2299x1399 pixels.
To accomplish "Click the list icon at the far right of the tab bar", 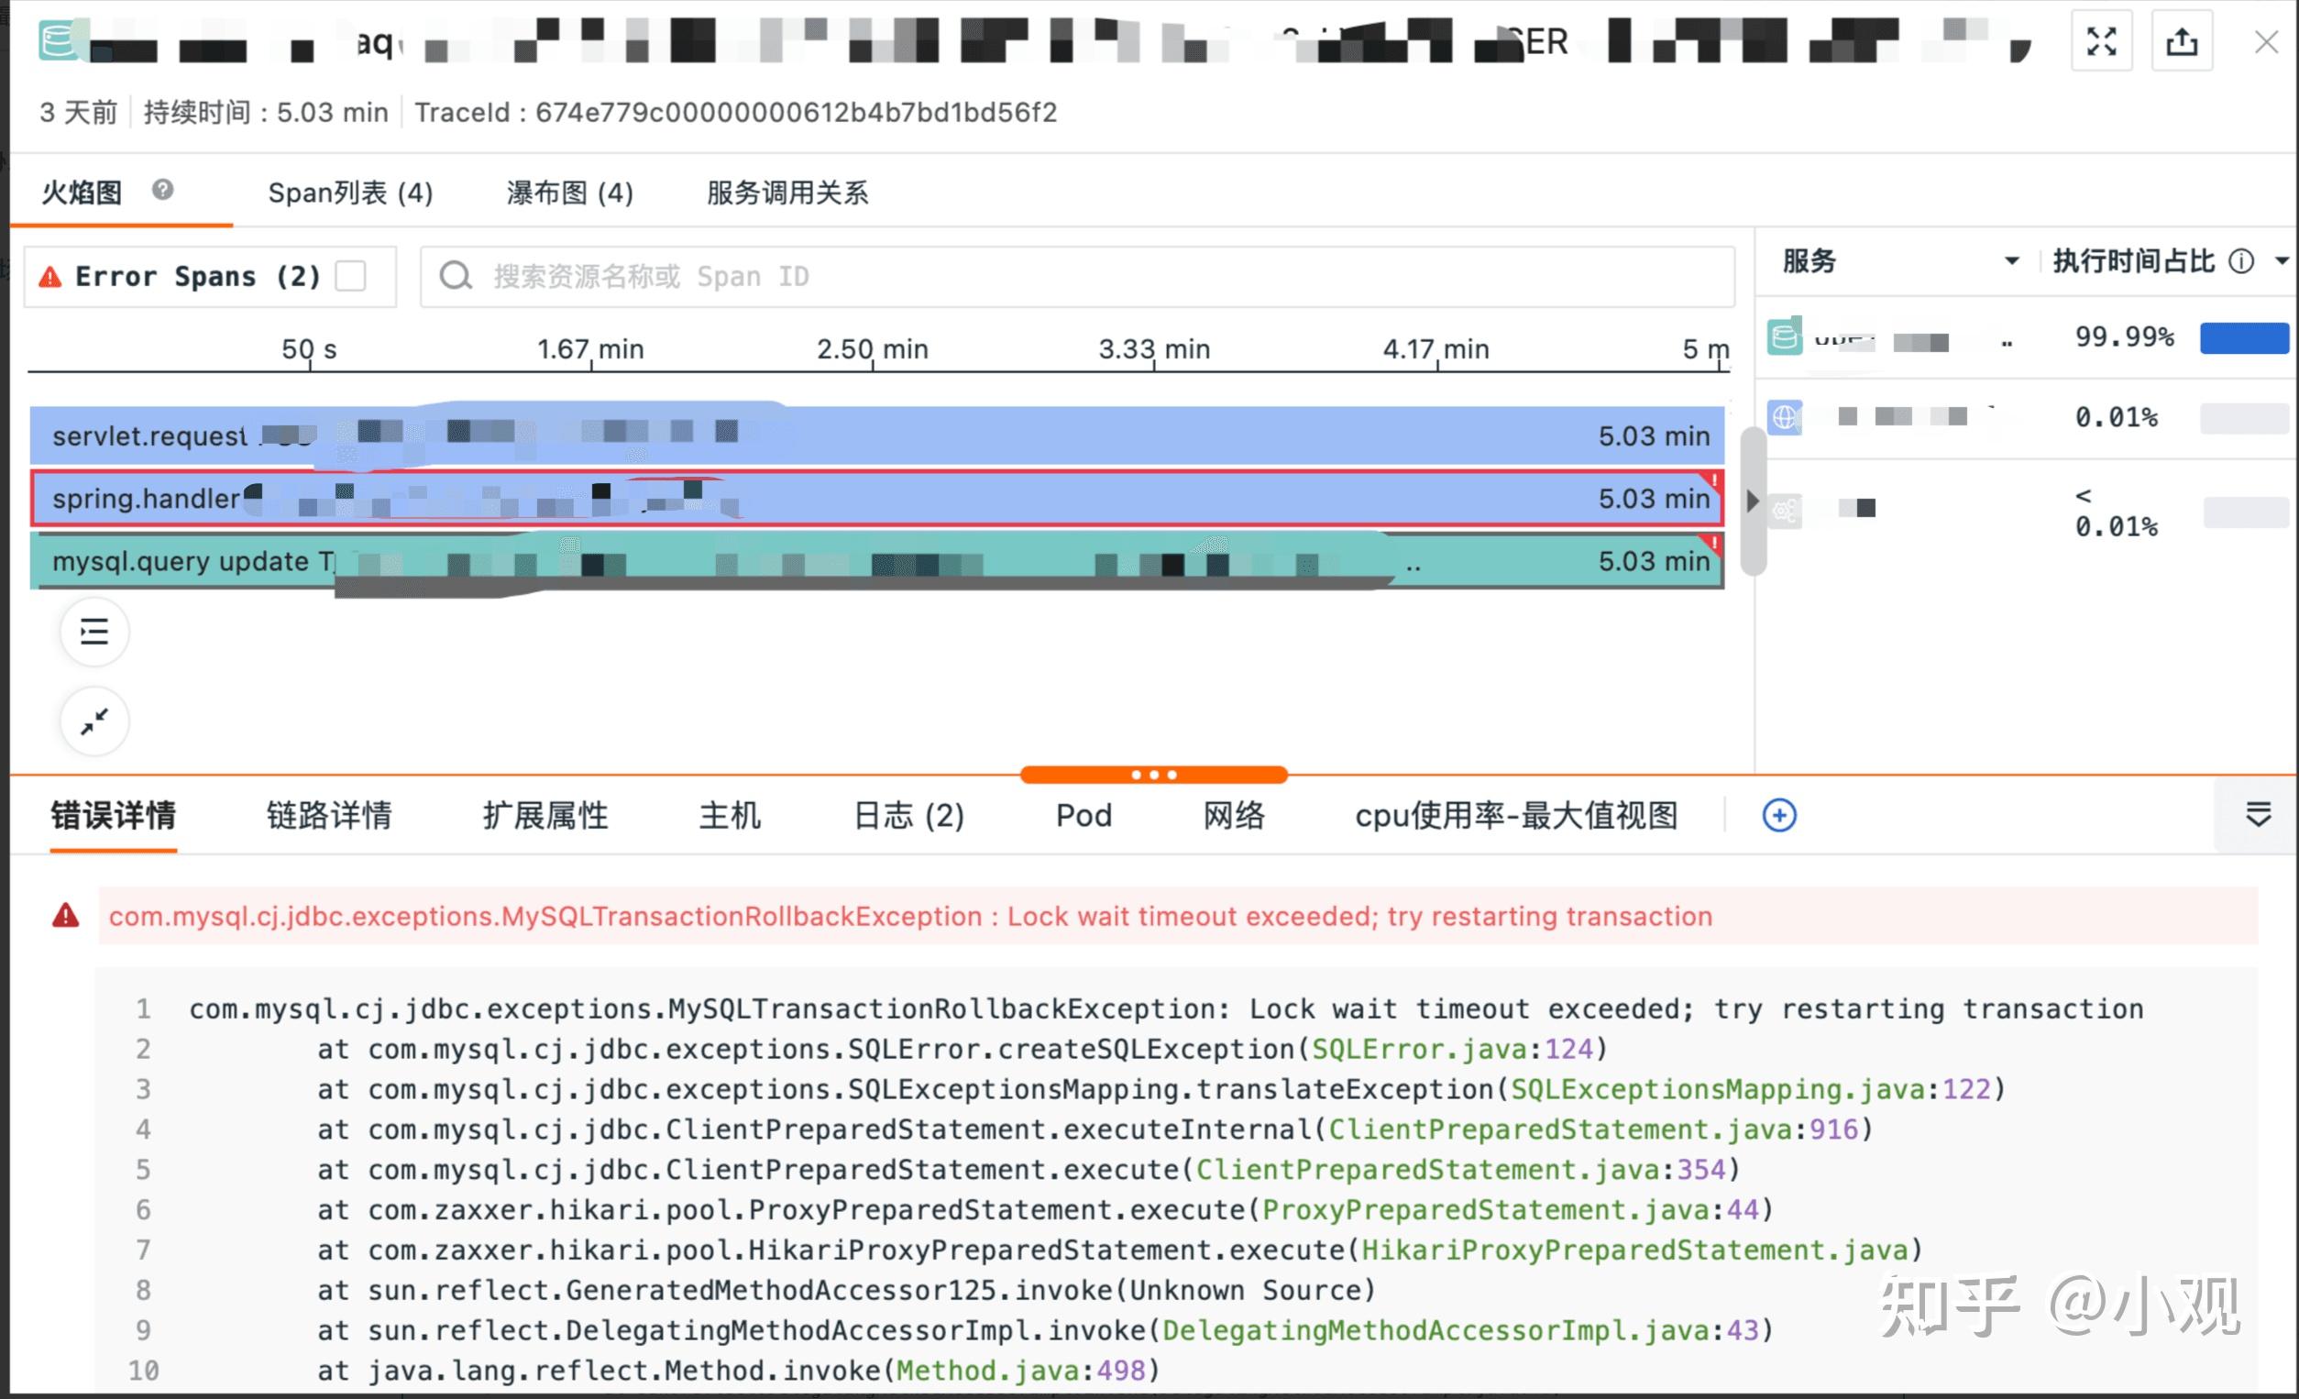I will [2259, 815].
